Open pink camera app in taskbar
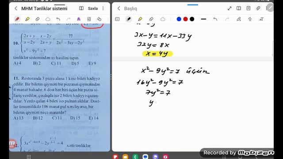This screenshot has width=283, height=159. pyautogui.click(x=165, y=156)
